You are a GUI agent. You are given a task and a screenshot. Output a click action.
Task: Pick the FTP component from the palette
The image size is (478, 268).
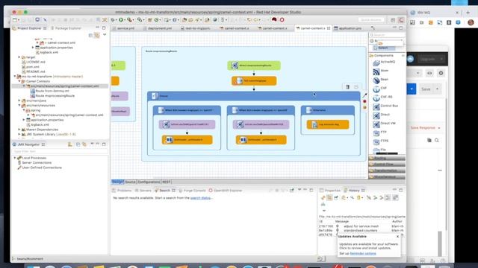(380, 133)
